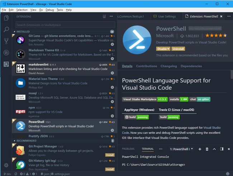
Task: Click the PowerShell star rating
Action: click(216, 36)
